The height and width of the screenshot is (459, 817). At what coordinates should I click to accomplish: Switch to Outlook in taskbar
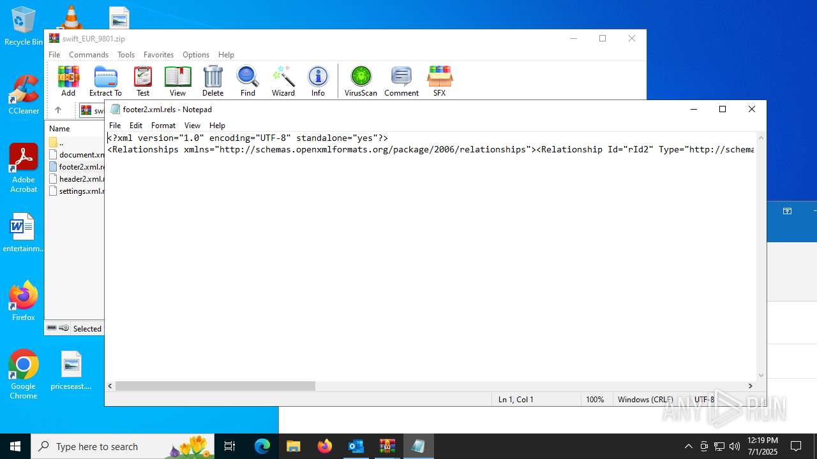[x=356, y=446]
